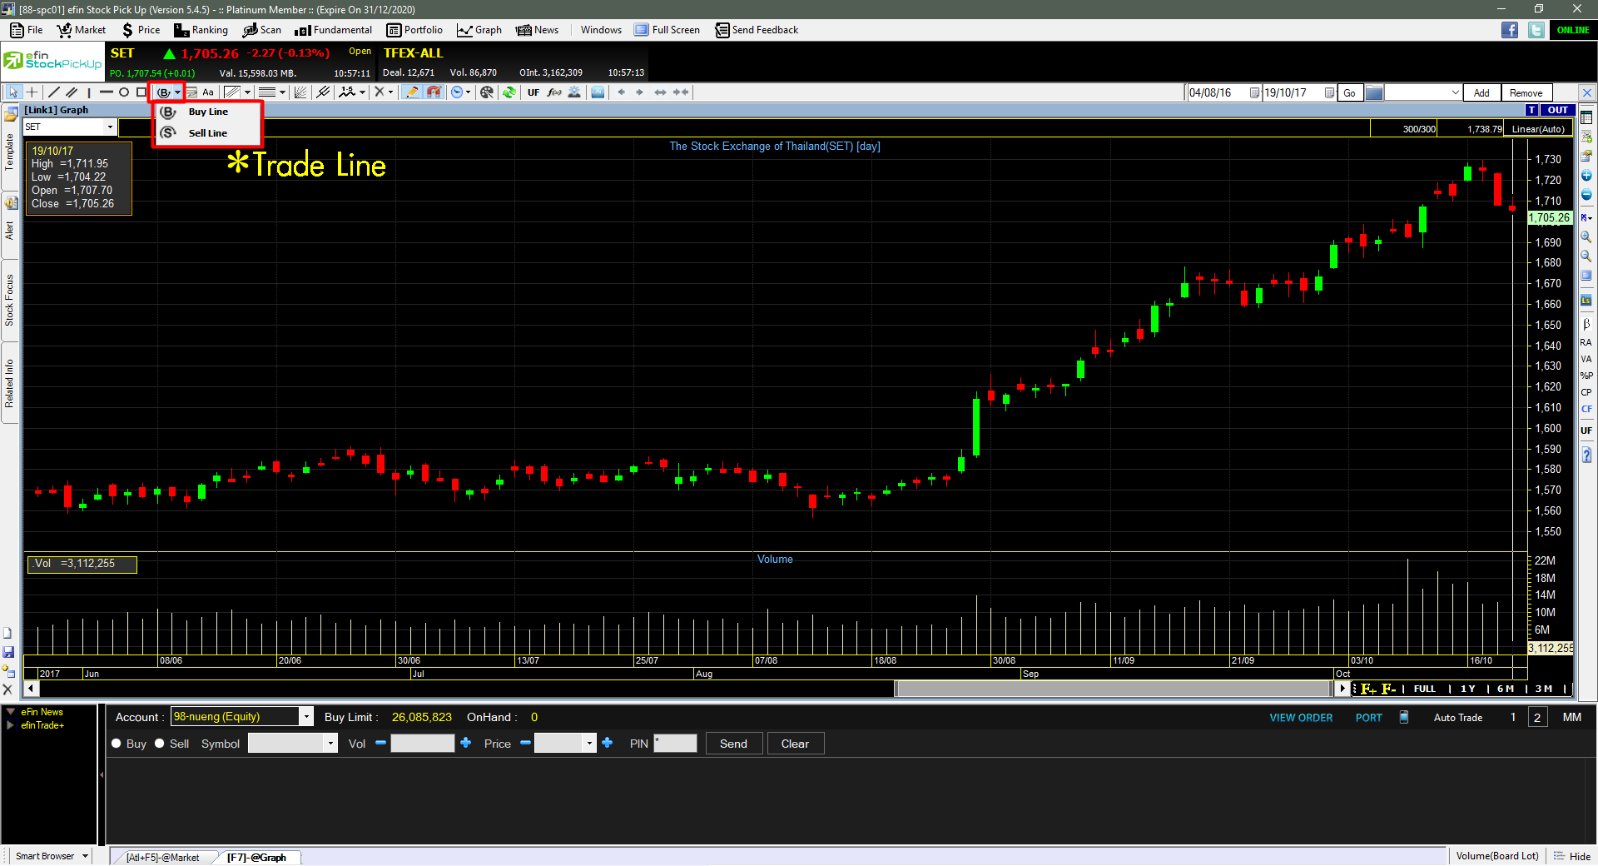Activate the magnet snap tool
Image resolution: width=1598 pixels, height=866 pixels.
[434, 92]
